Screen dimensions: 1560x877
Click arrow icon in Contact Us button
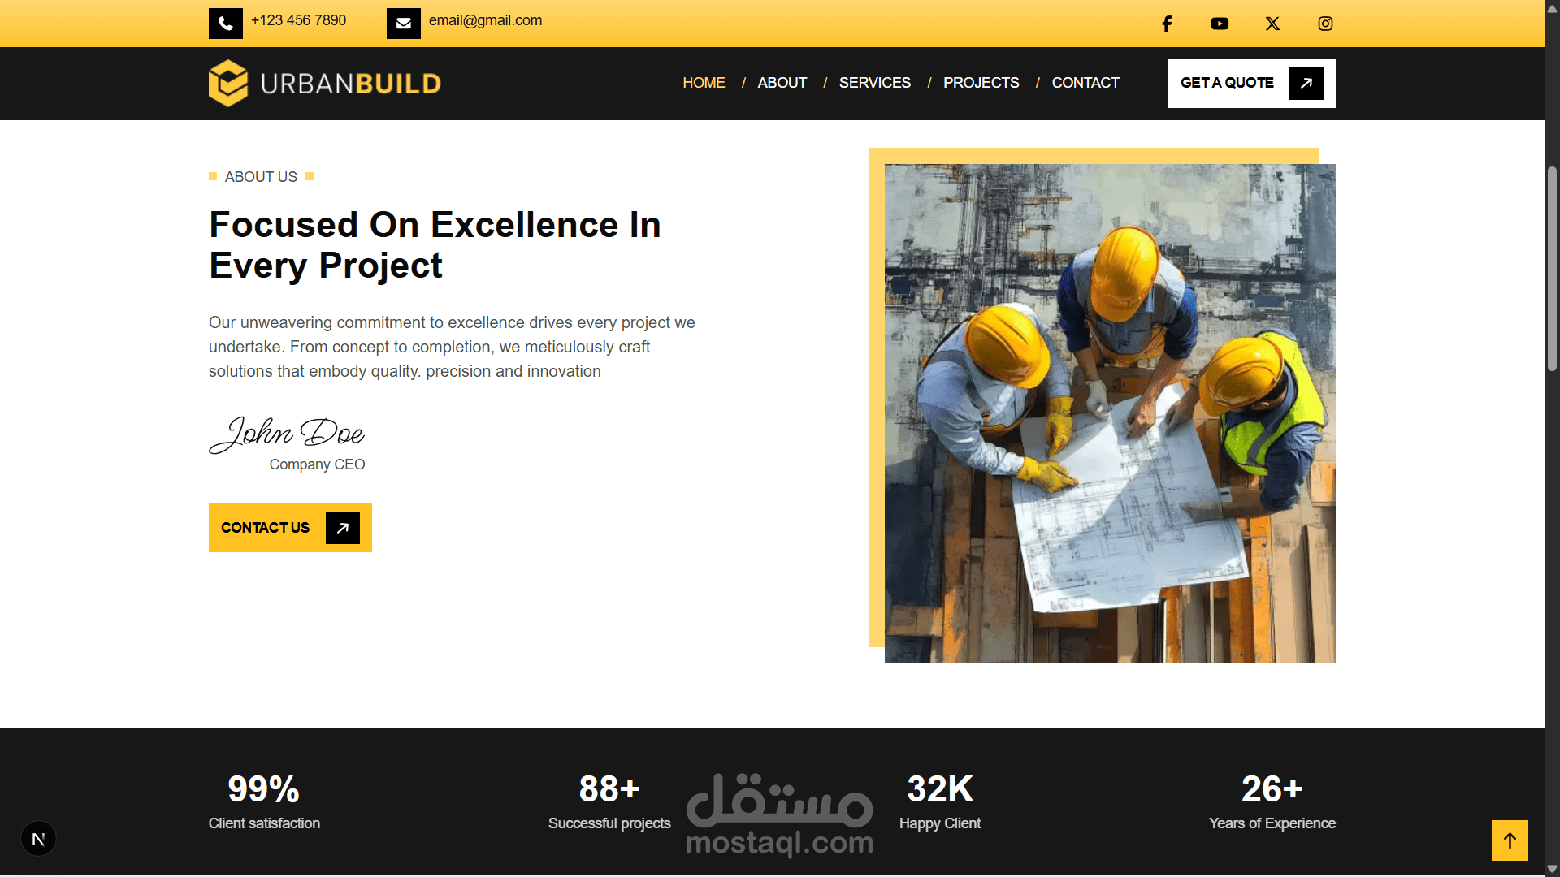click(x=343, y=528)
